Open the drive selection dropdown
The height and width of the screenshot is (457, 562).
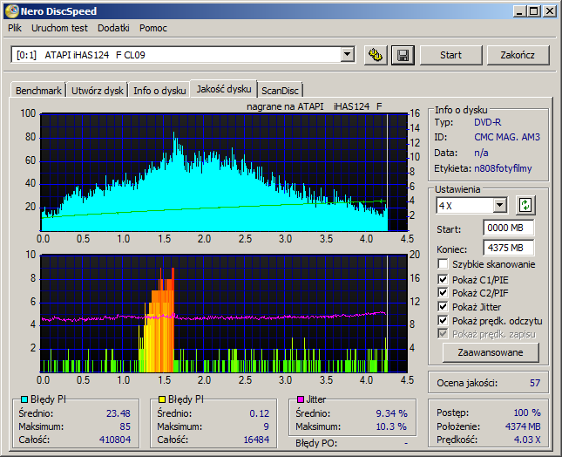[347, 55]
